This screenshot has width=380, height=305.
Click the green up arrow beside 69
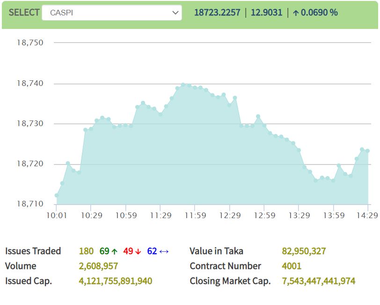115,251
